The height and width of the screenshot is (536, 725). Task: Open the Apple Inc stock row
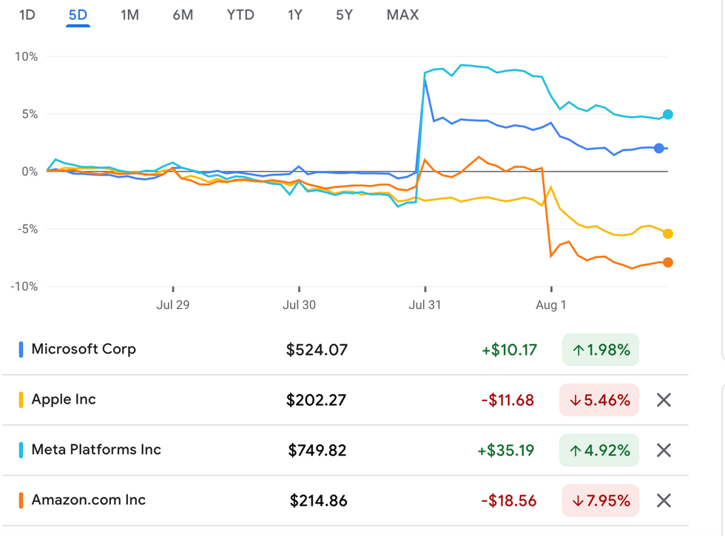(64, 400)
